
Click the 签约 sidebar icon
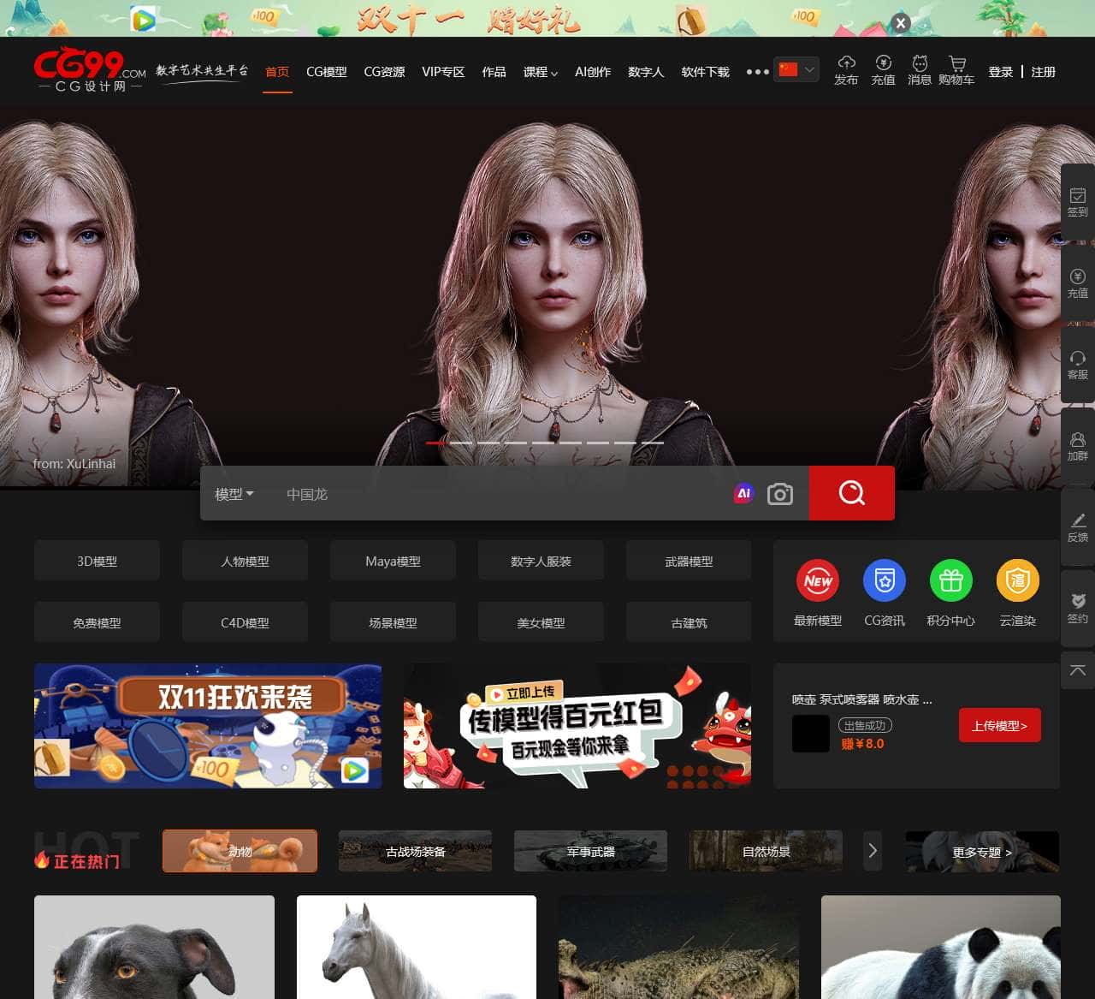pos(1078,609)
